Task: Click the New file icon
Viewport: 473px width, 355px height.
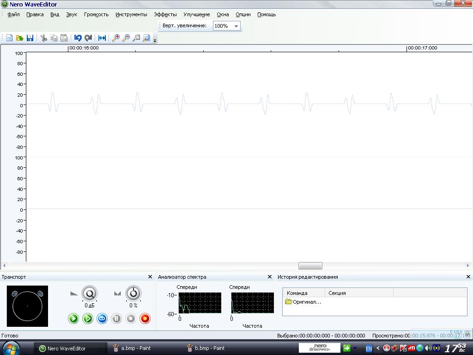Action: point(9,38)
